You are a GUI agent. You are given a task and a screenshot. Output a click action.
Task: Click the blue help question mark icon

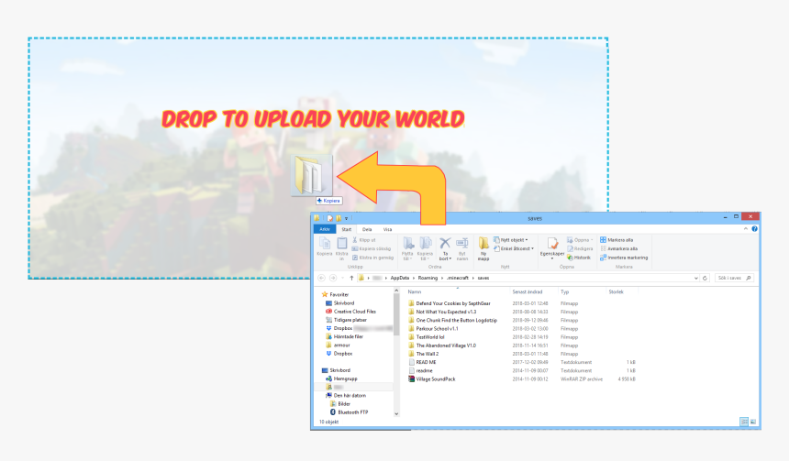[754, 229]
